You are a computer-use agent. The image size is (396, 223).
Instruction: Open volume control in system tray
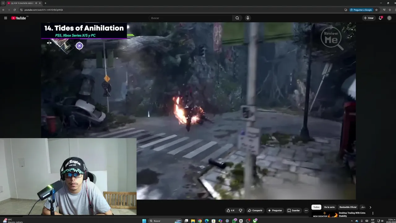pos(383,221)
